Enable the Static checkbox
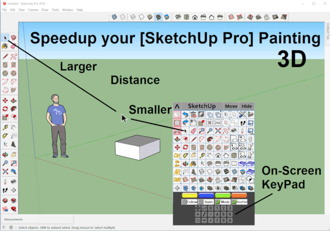Screen dimensions: 330x231 (x=201, y=202)
